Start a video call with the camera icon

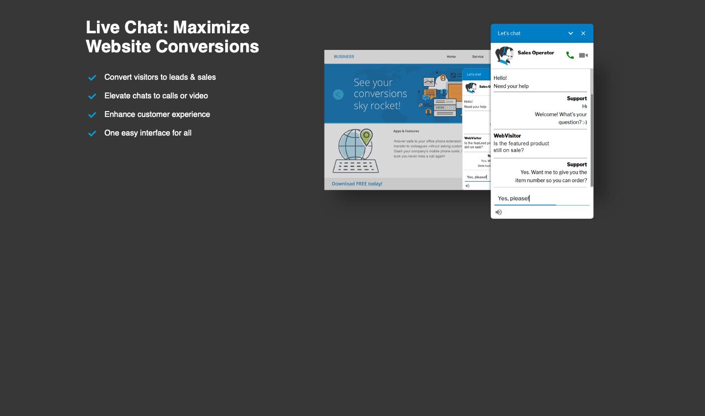[583, 55]
